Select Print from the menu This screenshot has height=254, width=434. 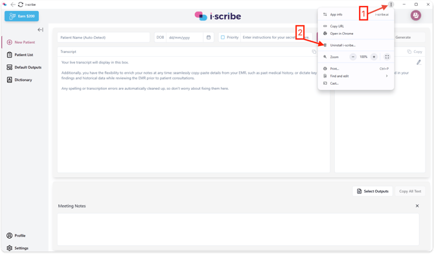(x=356, y=69)
